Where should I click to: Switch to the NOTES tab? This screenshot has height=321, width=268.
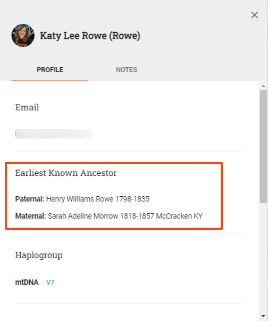[x=127, y=70]
